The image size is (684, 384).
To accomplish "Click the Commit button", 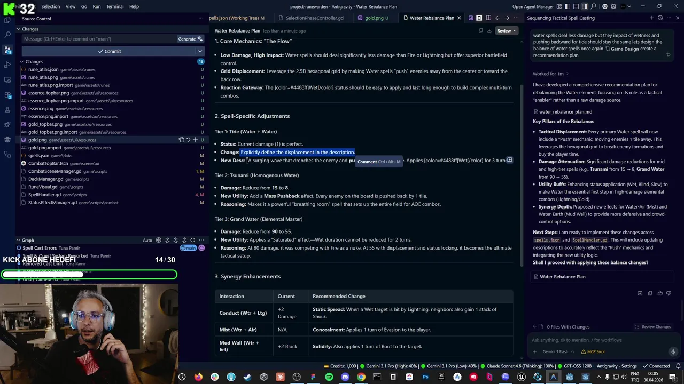I will coord(109,51).
